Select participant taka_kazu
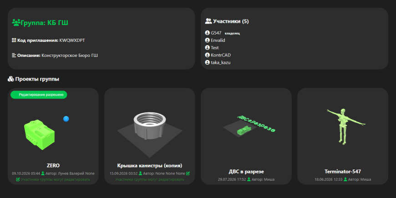This screenshot has height=198, width=396. [x=220, y=63]
